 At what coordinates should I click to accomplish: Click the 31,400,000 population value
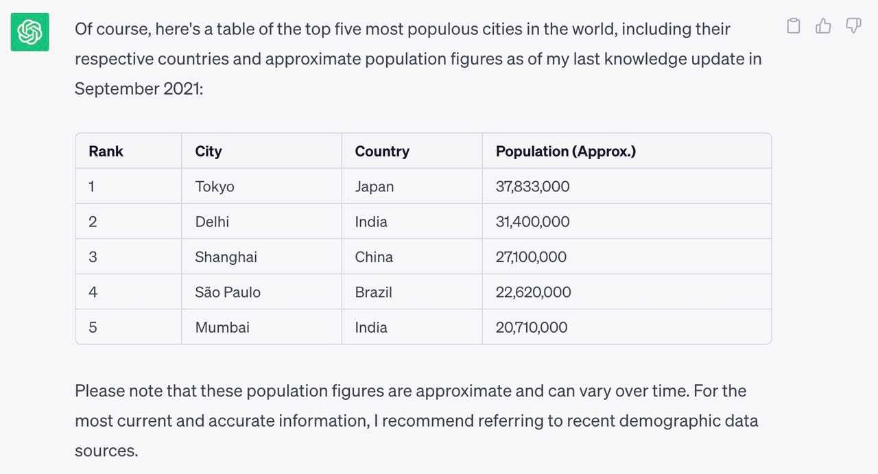click(x=533, y=222)
